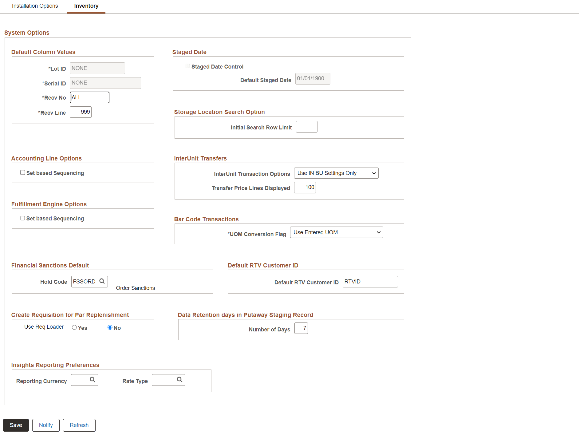Select Yes for Use Req Loader
579x435 pixels.
tap(74, 327)
